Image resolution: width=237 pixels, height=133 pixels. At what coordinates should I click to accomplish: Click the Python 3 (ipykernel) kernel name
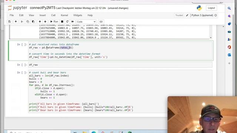pos(202,15)
